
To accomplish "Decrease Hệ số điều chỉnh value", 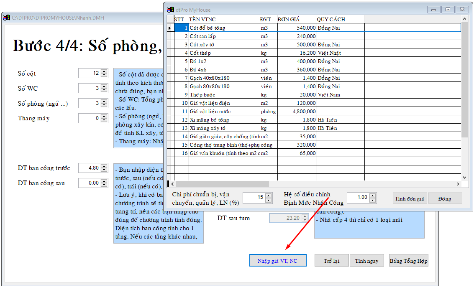I will point(372,200).
